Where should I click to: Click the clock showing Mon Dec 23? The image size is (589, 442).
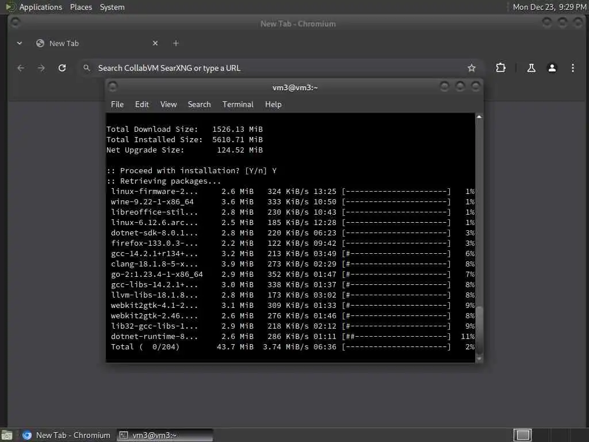(x=549, y=7)
